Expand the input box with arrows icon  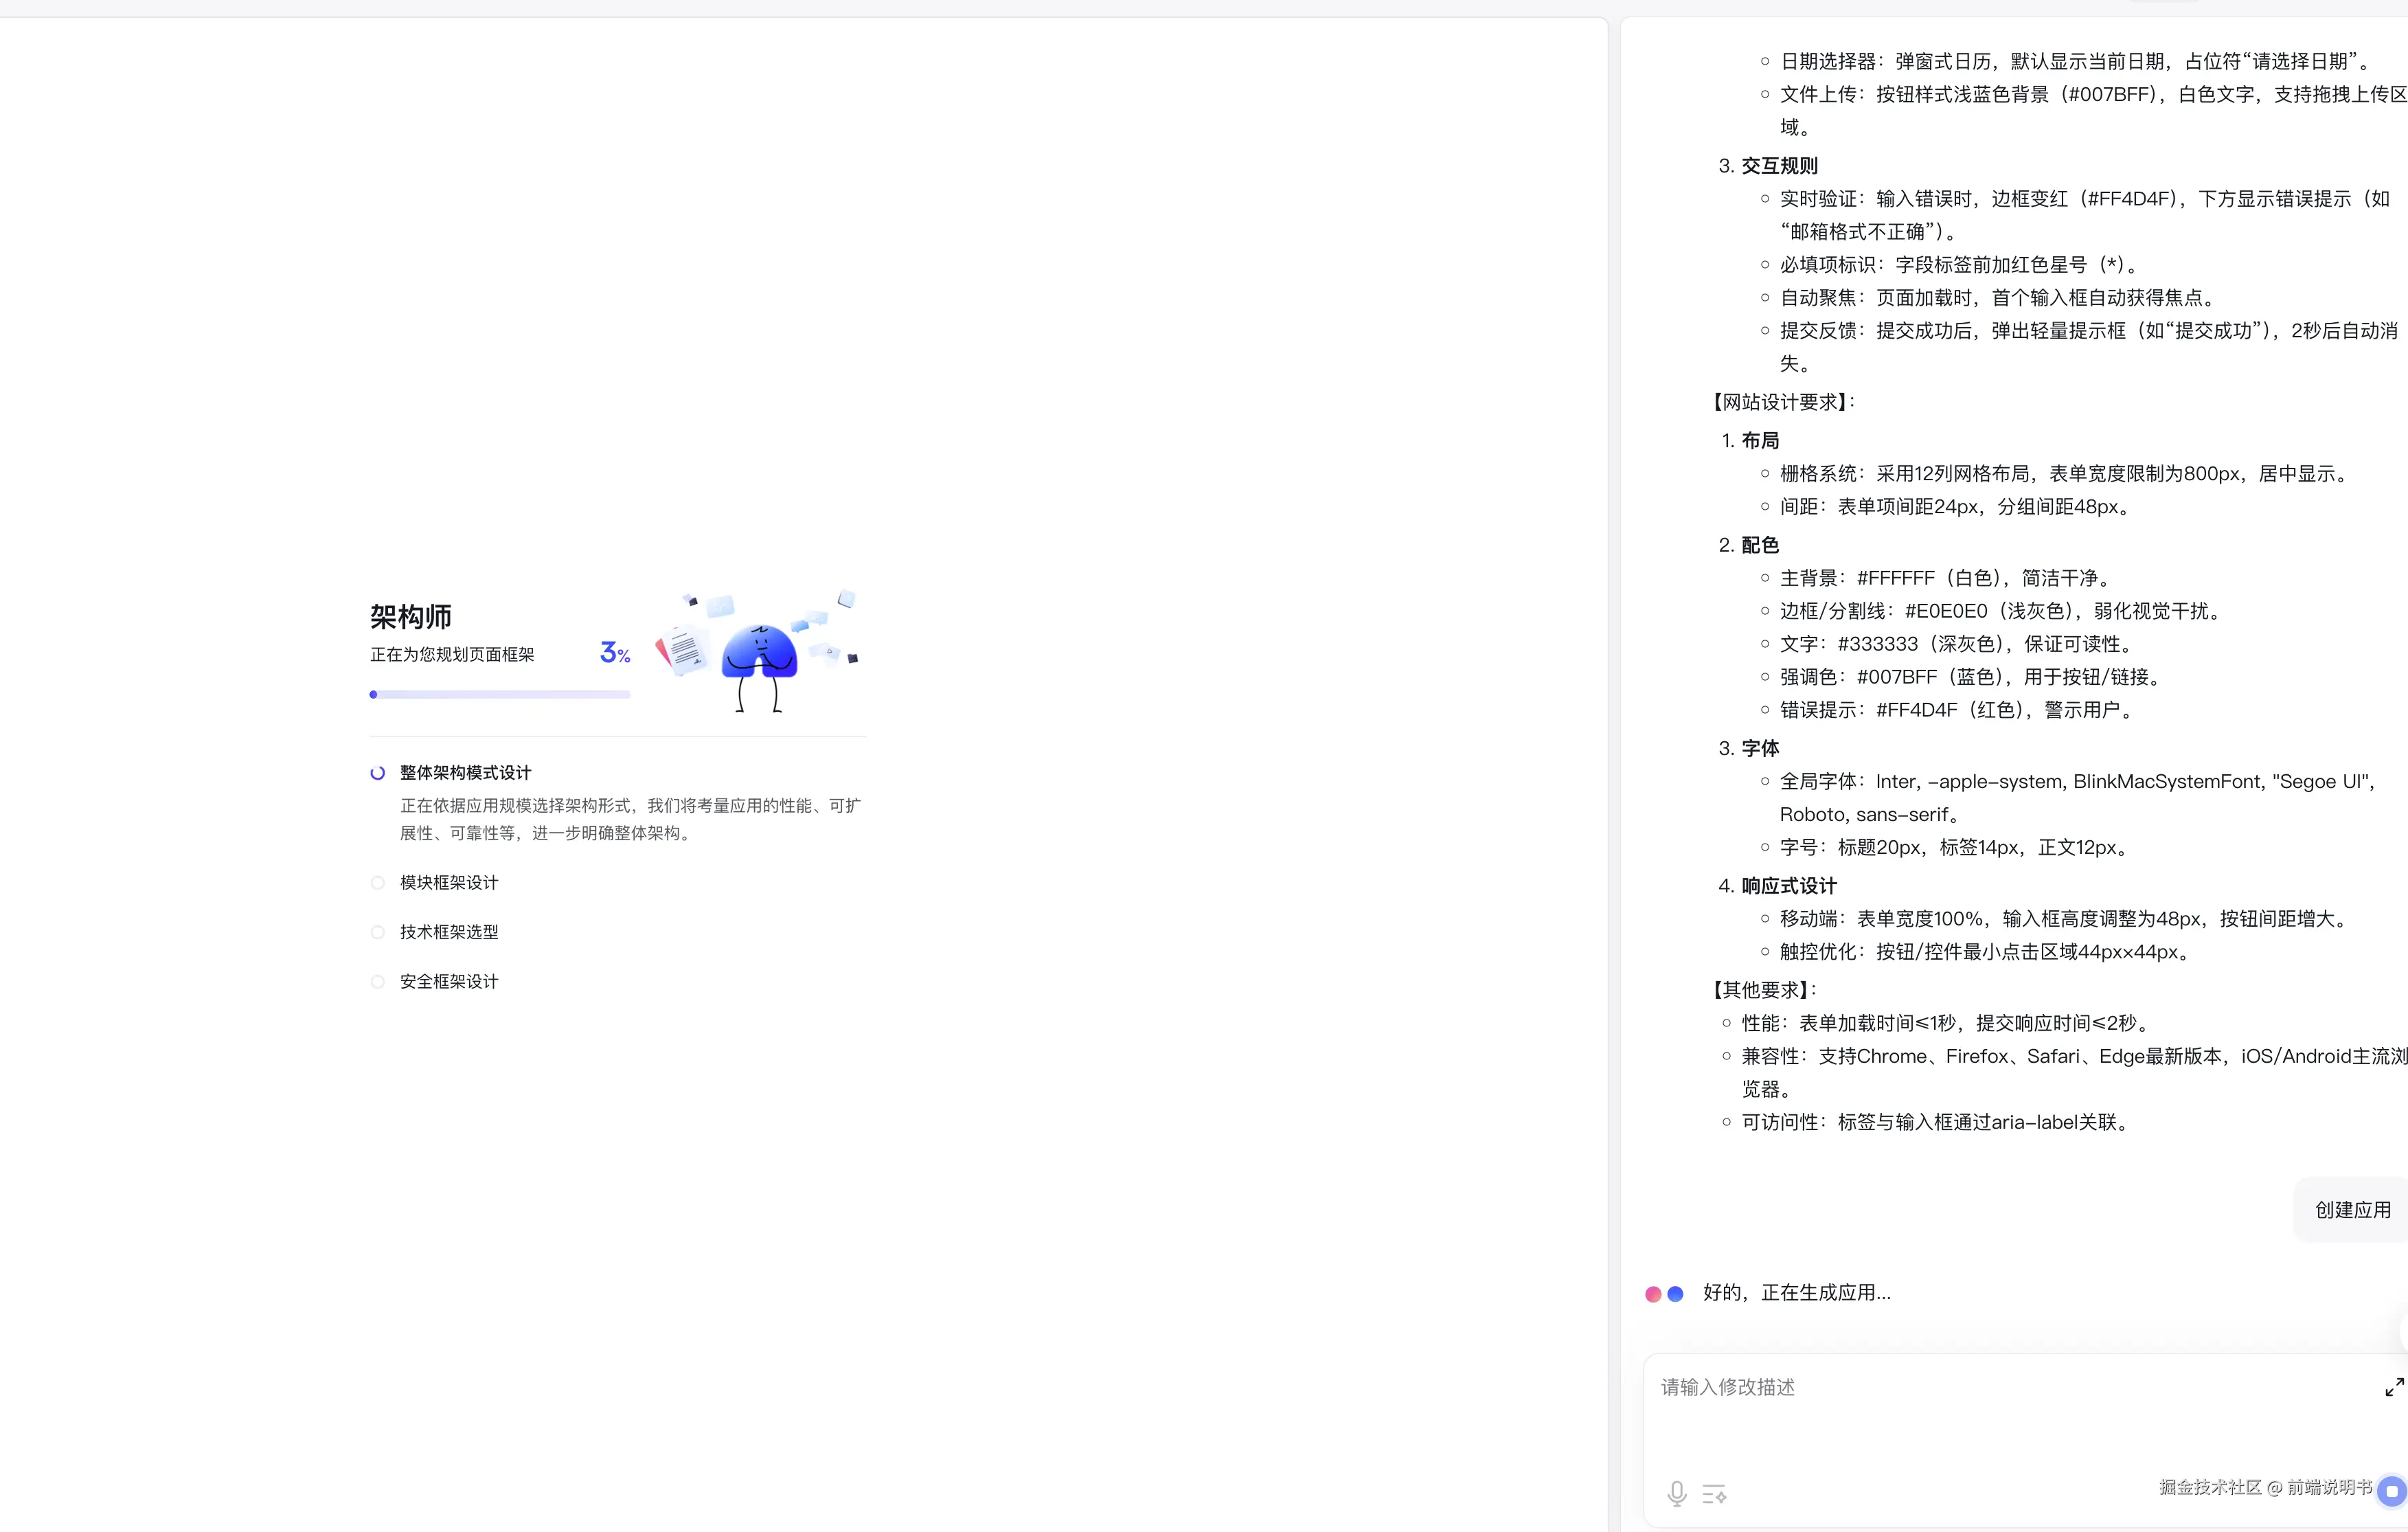(2393, 1387)
